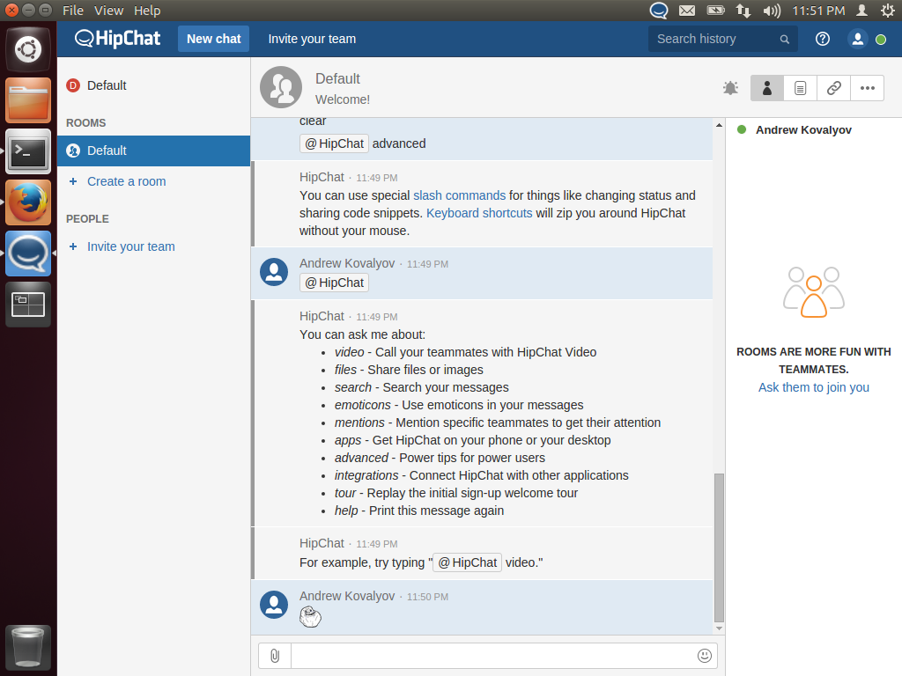
Task: Click the HipChat logo in header
Action: coord(117,39)
